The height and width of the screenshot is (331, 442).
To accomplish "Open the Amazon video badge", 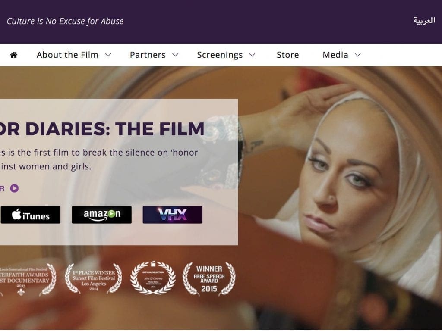I will point(102,215).
